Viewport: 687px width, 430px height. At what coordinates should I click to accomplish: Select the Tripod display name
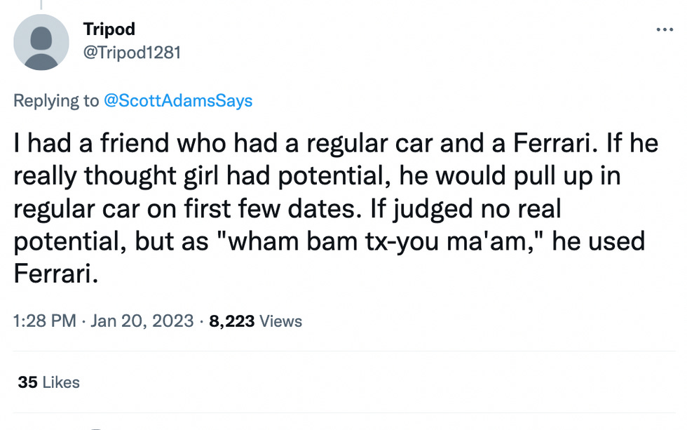(x=109, y=29)
